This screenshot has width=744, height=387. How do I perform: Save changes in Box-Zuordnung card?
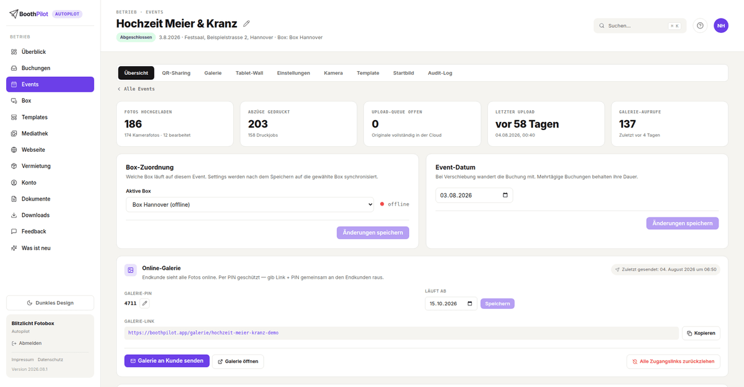click(373, 233)
